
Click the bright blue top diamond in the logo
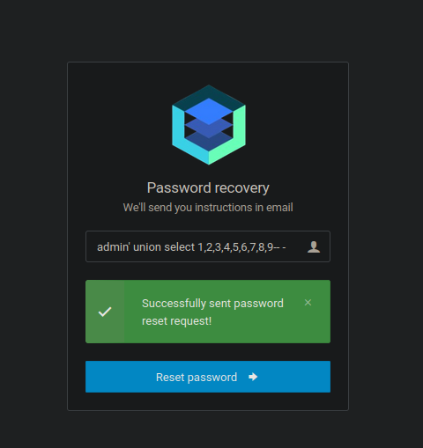coord(209,112)
